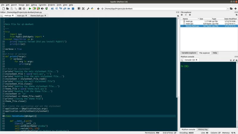This screenshot has width=238, height=134.
Task: Open the Run menu
Action: [x=28, y=5]
